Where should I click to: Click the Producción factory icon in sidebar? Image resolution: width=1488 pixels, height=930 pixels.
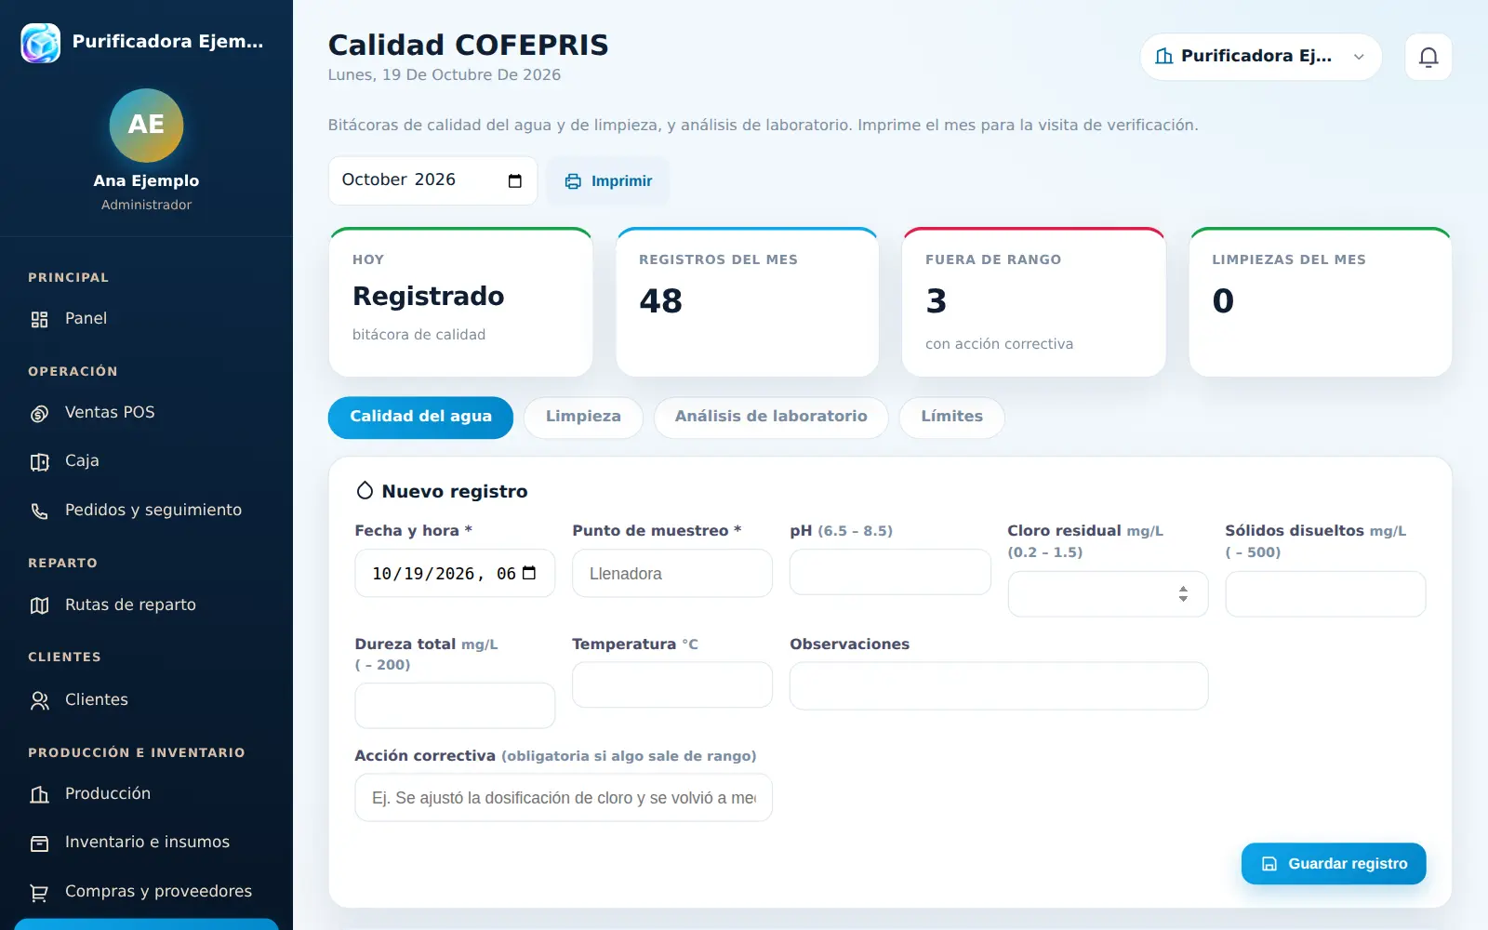39,794
